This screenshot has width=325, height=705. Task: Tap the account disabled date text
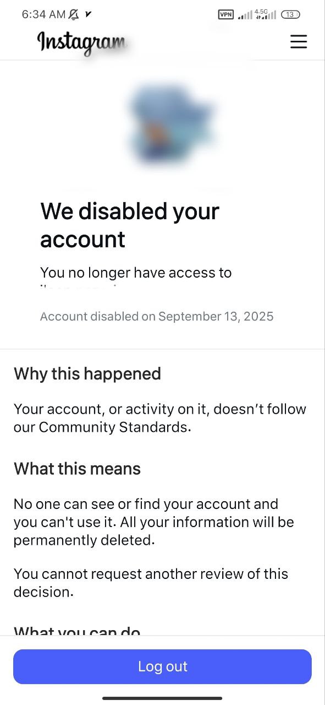(x=156, y=316)
